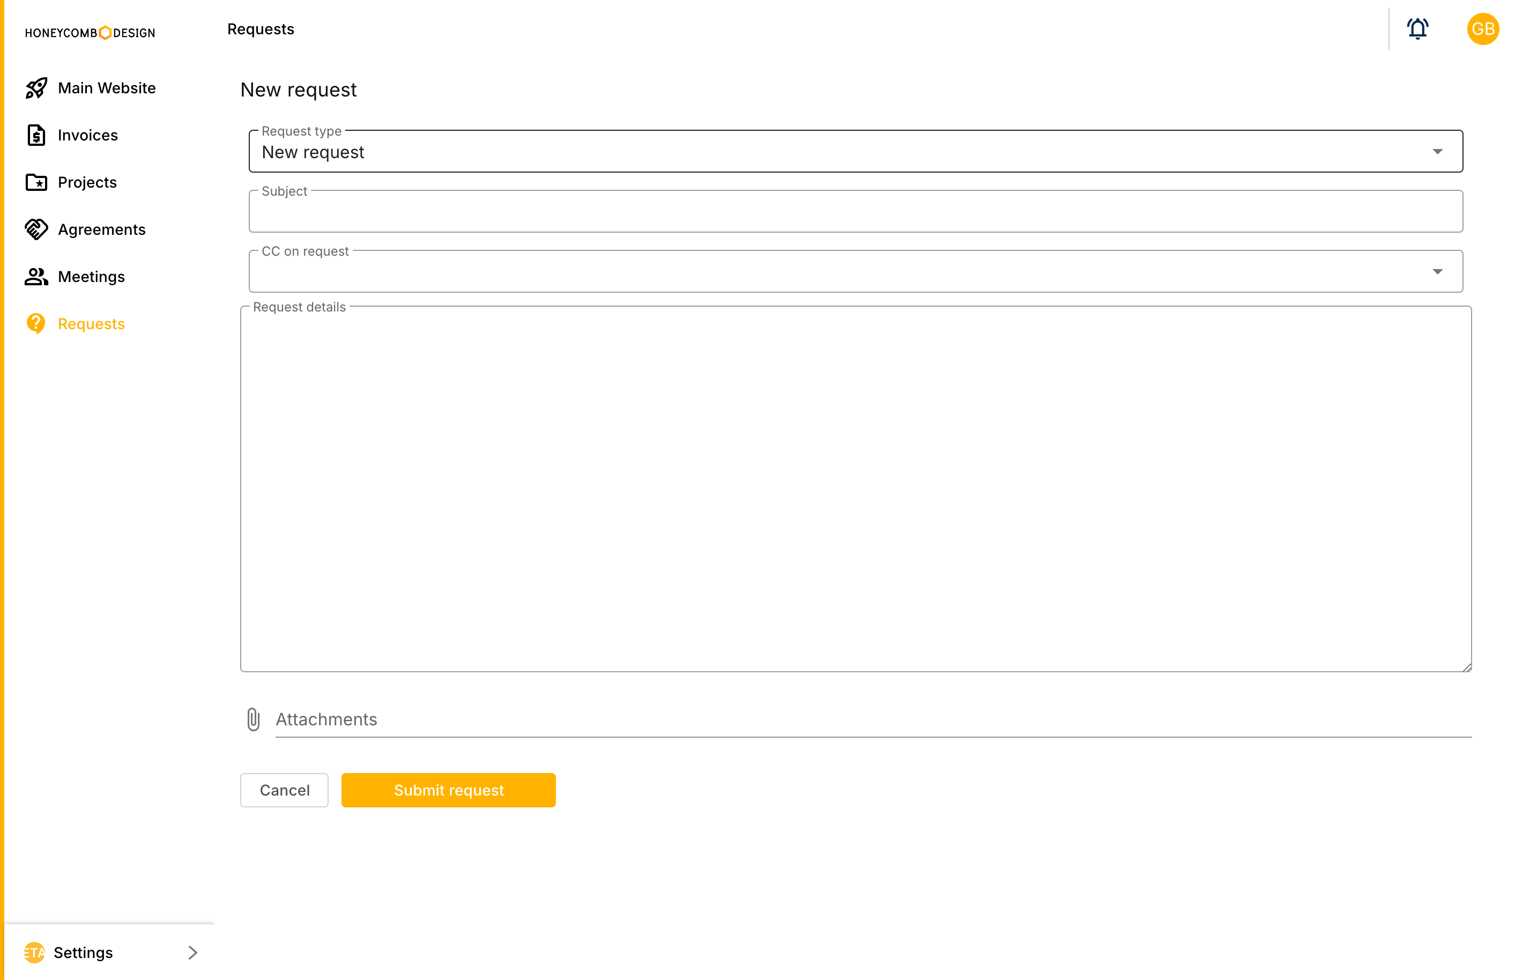Screen dimensions: 1515x980
Task: Focus the Subject input field
Action: [855, 211]
